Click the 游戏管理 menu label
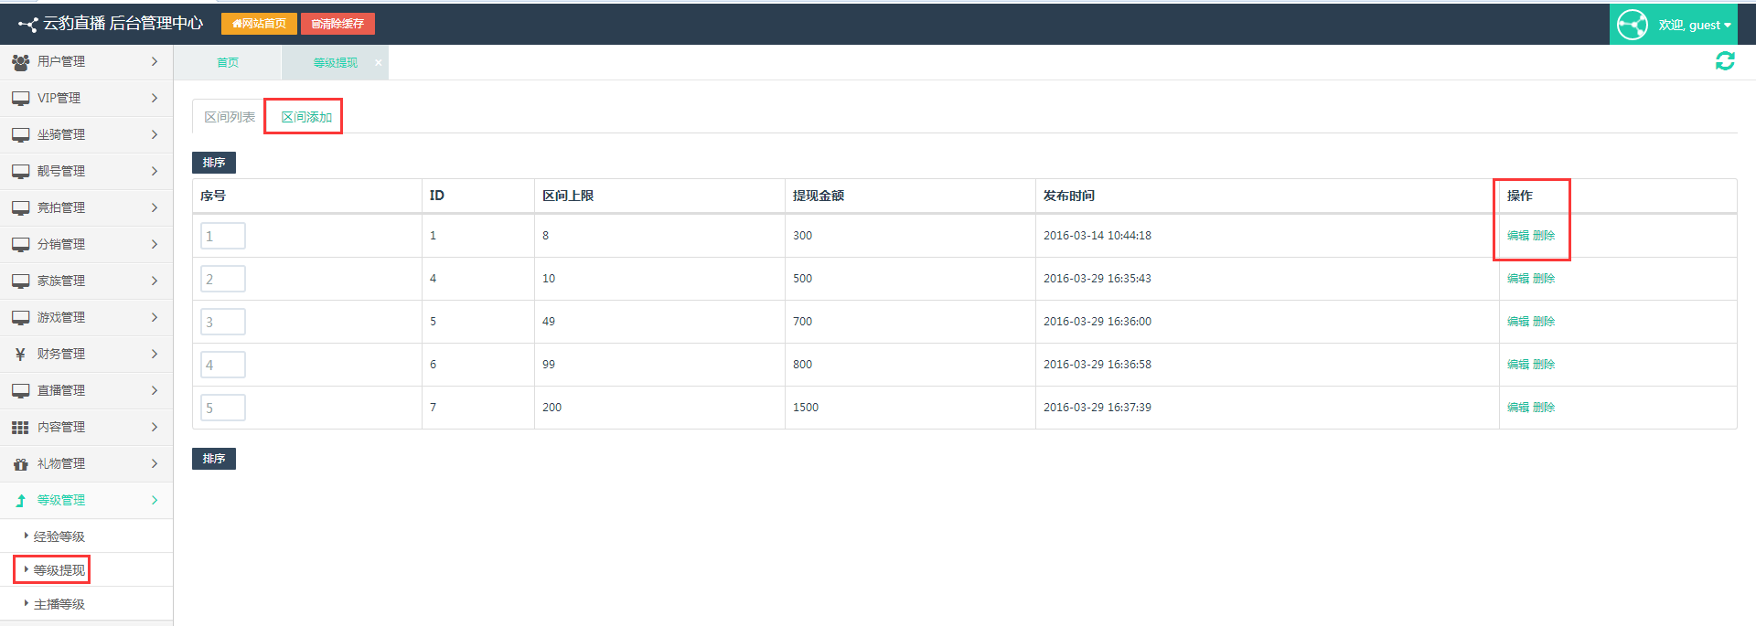Image resolution: width=1756 pixels, height=626 pixels. point(61,318)
